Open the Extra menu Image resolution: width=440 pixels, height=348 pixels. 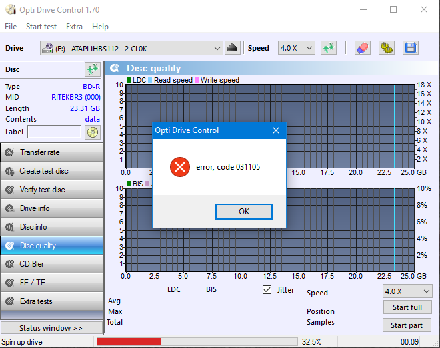[x=74, y=27]
